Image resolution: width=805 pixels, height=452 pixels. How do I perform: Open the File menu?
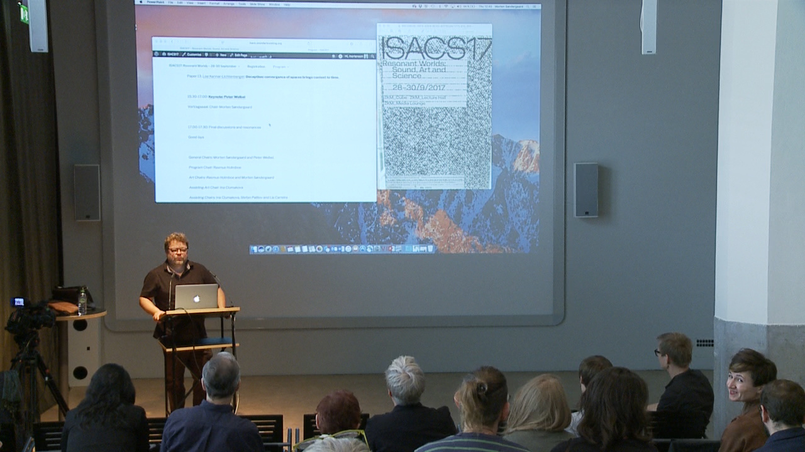[x=170, y=3]
